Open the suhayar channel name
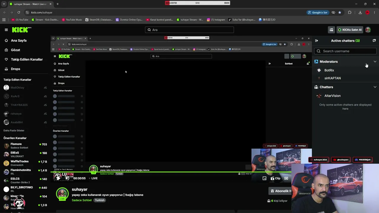The height and width of the screenshot is (213, 379). tap(80, 189)
